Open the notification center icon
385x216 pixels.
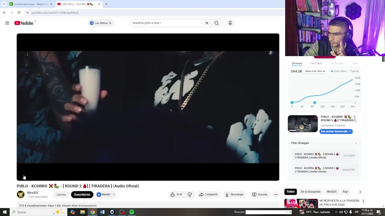(x=379, y=212)
